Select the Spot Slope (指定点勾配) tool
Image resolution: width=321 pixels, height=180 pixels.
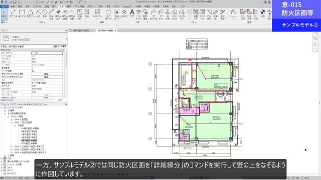click(x=72, y=14)
